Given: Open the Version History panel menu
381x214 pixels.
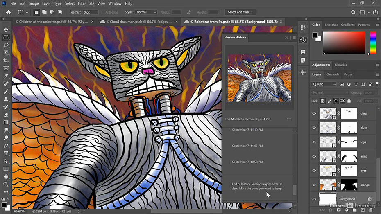Looking at the screenshot, I should [294, 38].
